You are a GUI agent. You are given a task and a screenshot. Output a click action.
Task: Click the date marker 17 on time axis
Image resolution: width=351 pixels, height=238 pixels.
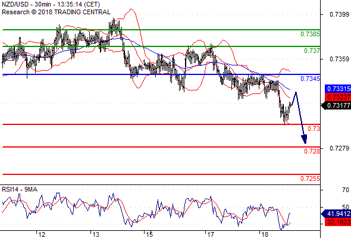(x=211, y=234)
